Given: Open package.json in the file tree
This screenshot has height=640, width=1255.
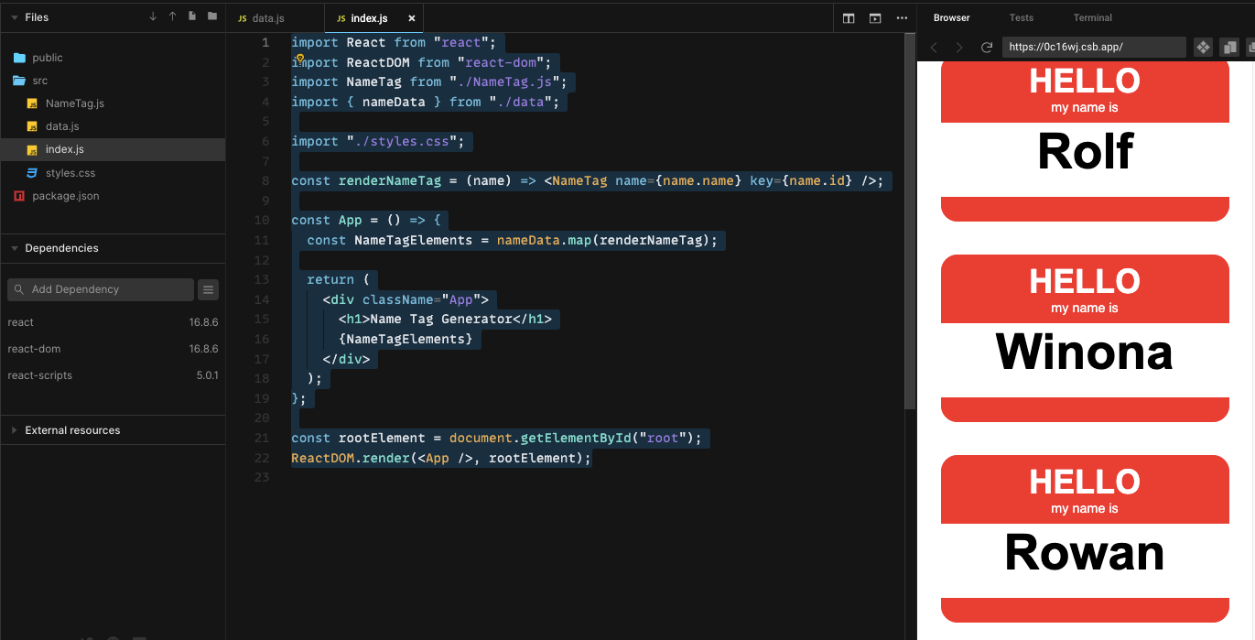Looking at the screenshot, I should click(x=113, y=196).
